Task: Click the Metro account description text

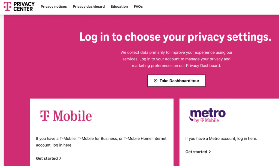Action: tap(221, 138)
